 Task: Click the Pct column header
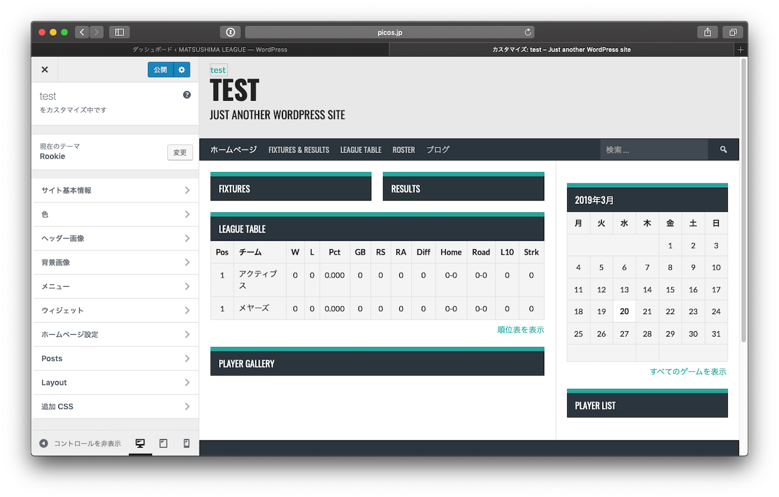(x=335, y=252)
